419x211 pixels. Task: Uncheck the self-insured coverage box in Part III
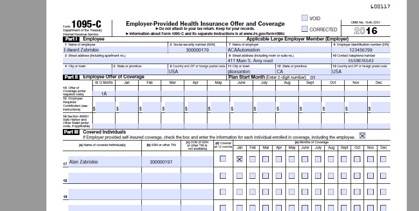point(362,136)
